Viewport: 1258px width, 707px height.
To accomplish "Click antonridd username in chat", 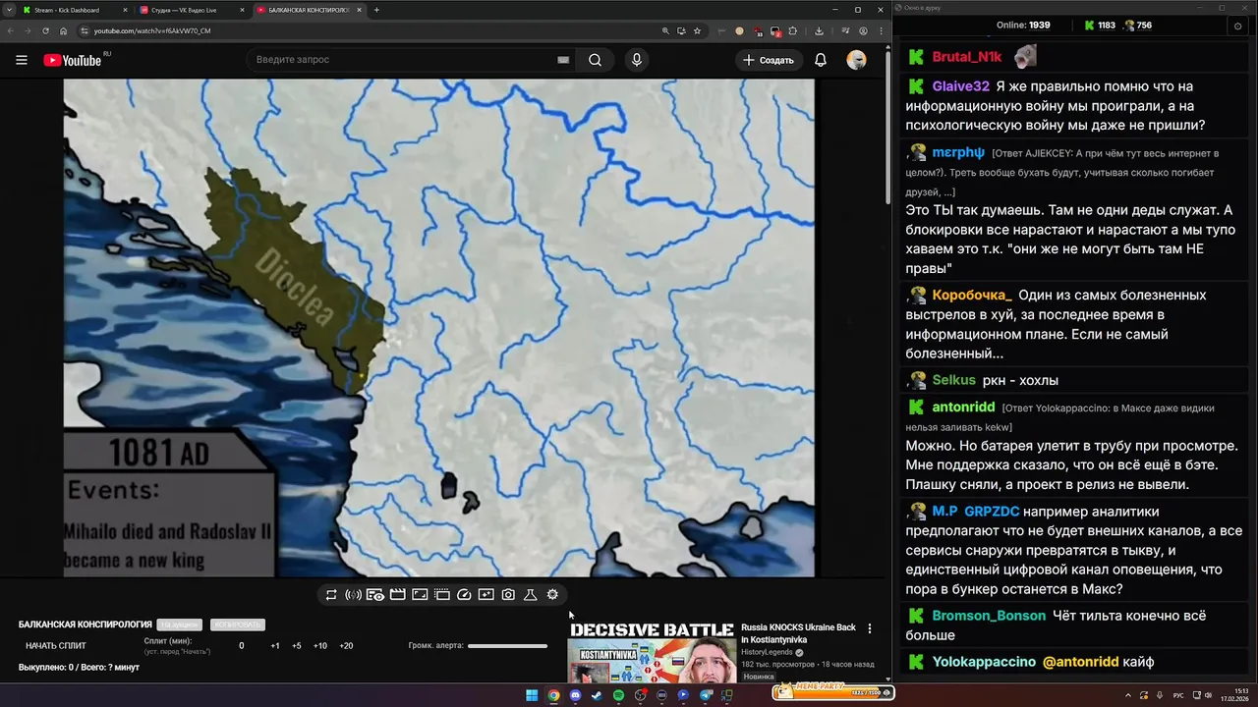I will [963, 407].
